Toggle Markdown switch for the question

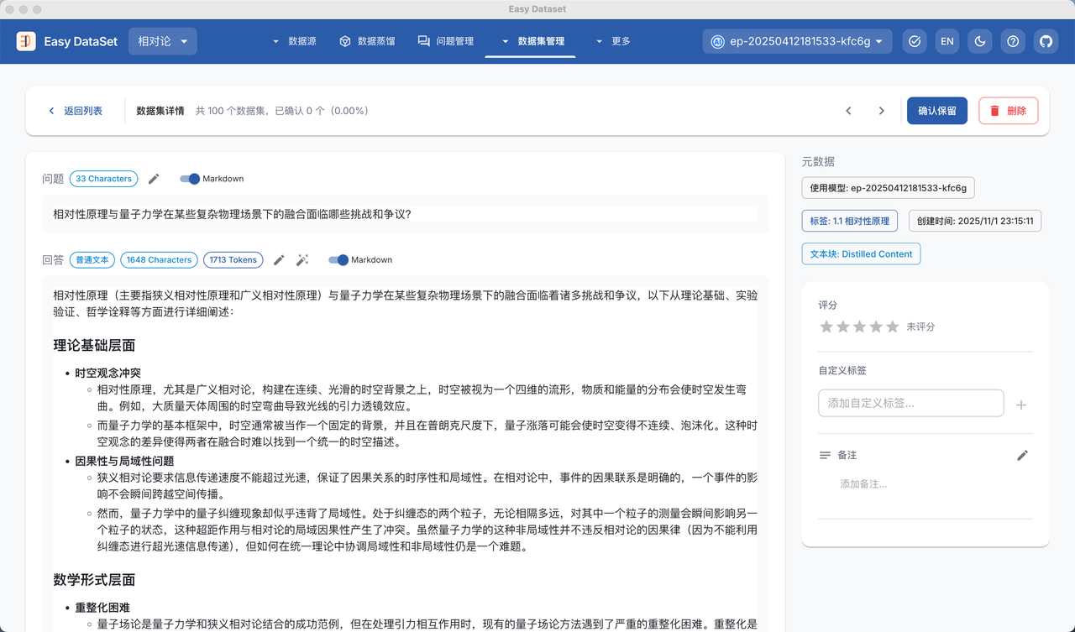pos(190,179)
